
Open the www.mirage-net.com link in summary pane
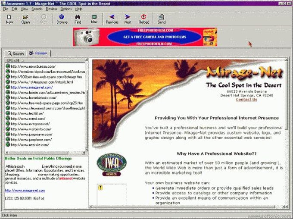tap(25, 191)
